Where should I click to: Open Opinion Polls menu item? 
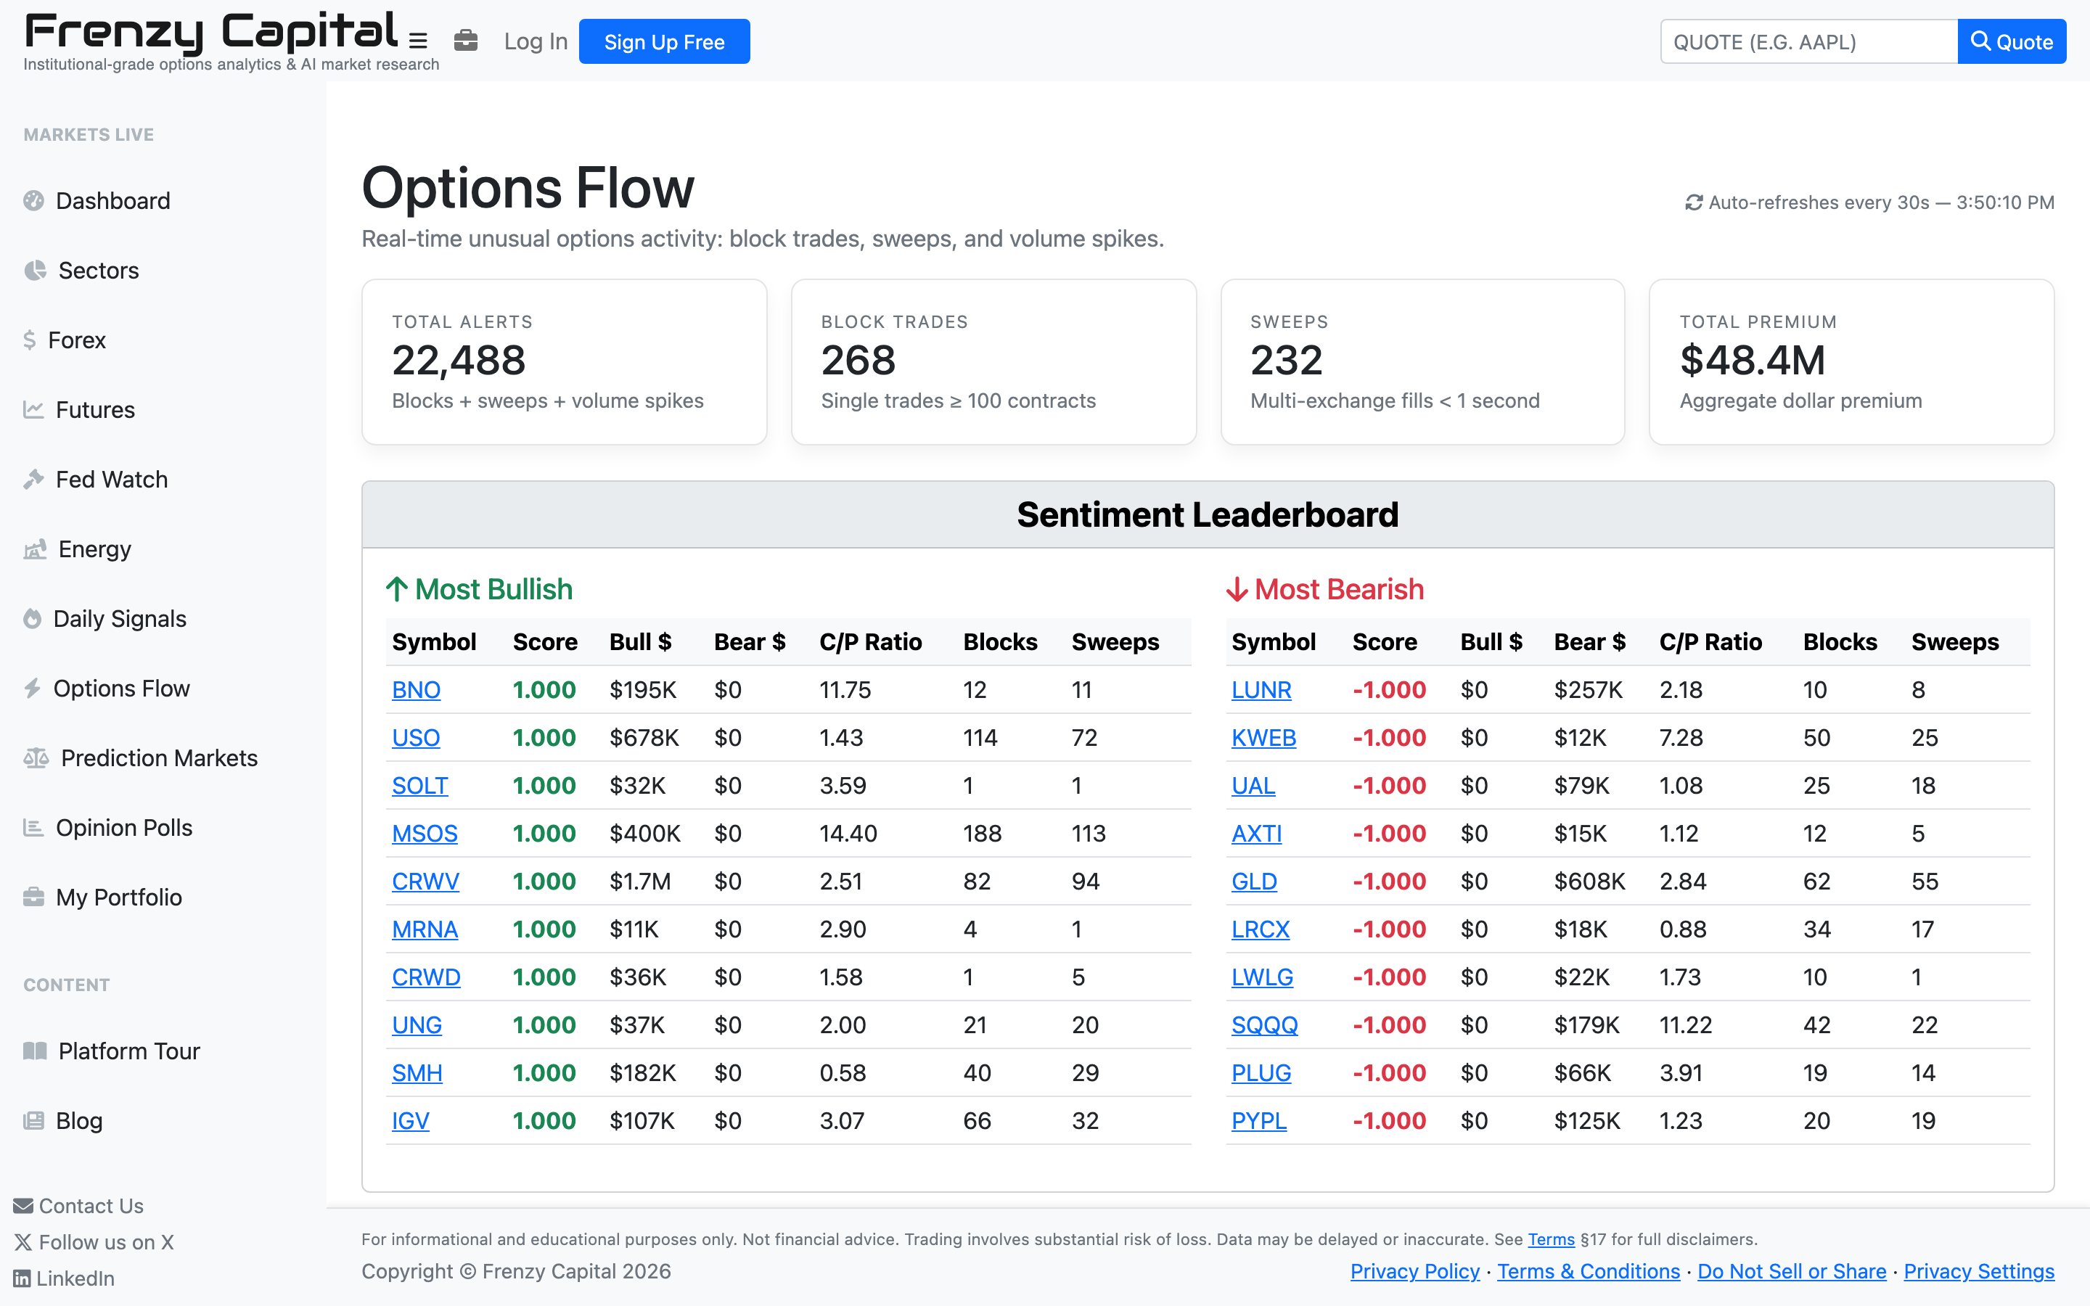(124, 827)
